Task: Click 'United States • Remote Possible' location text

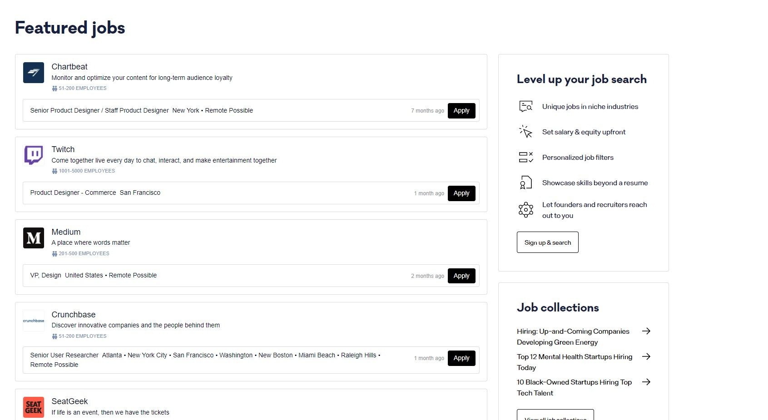Action: 111,275
